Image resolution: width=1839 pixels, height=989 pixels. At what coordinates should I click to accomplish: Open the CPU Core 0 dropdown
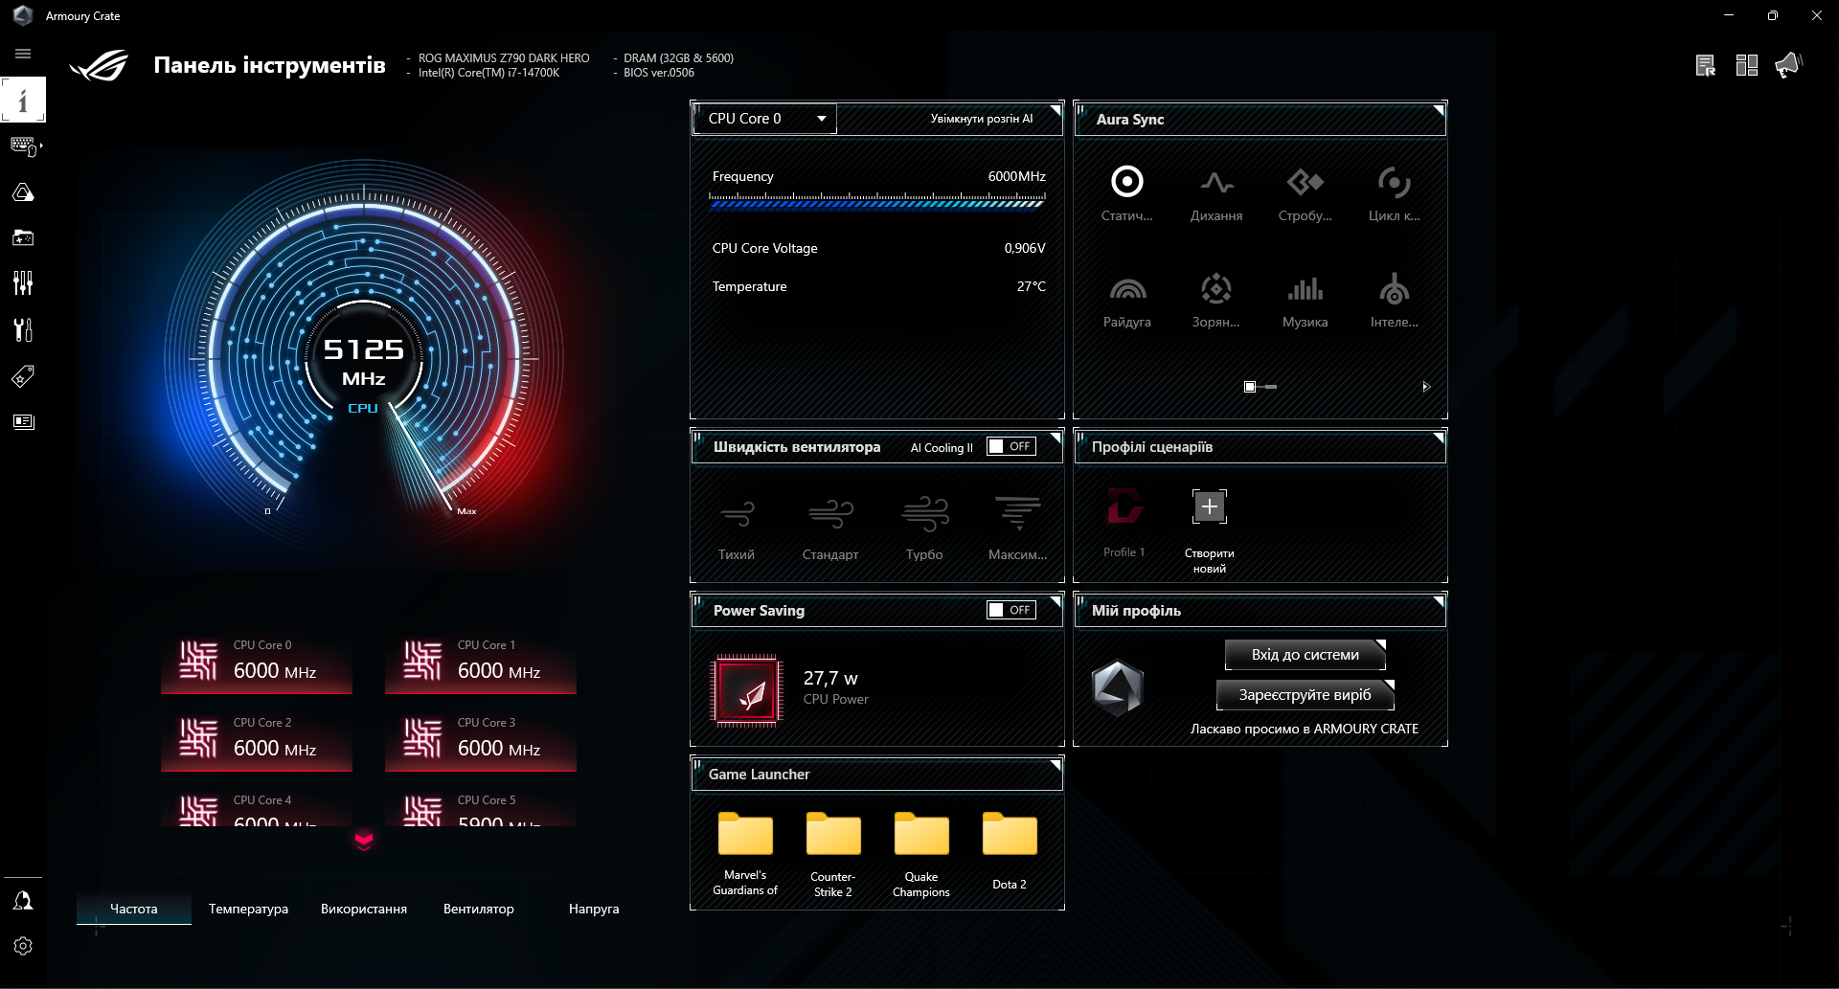(x=763, y=118)
